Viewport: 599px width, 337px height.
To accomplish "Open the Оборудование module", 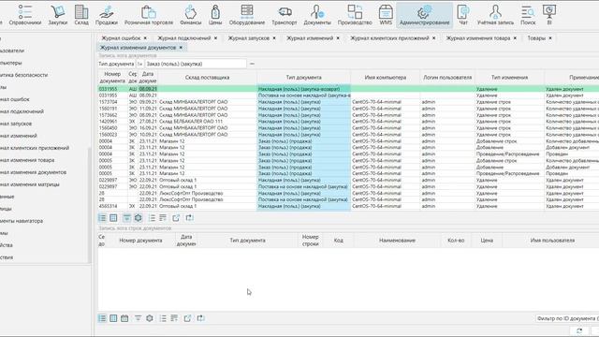I will (x=247, y=15).
